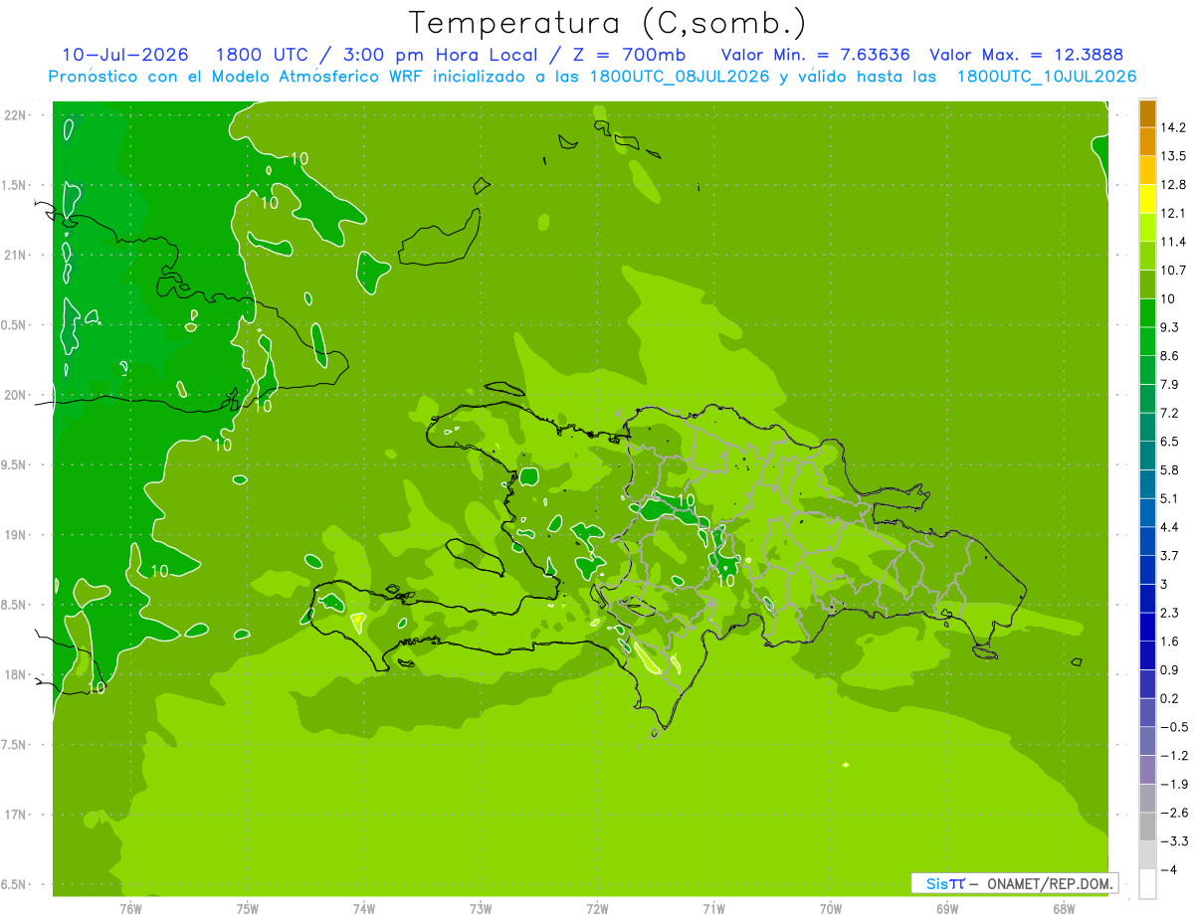Click legend swatch between 10.7 and 11.4

(1147, 257)
